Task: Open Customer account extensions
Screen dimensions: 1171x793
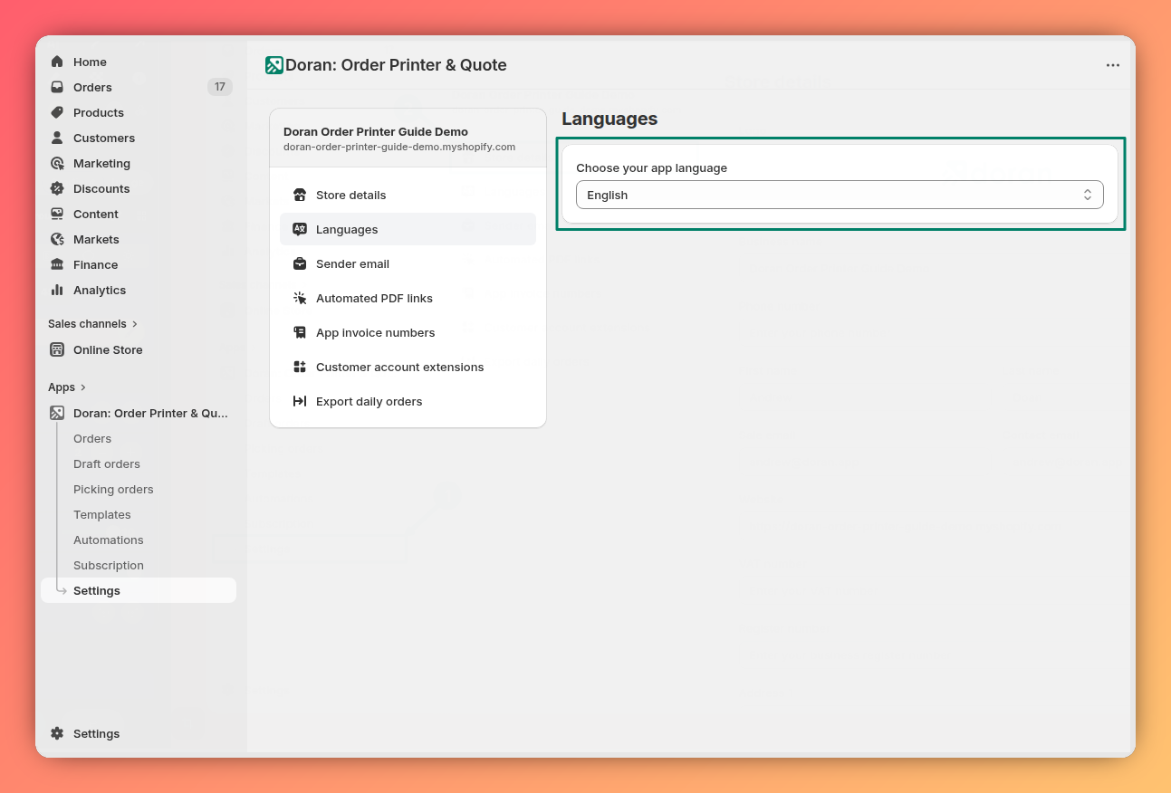Action: [408, 367]
